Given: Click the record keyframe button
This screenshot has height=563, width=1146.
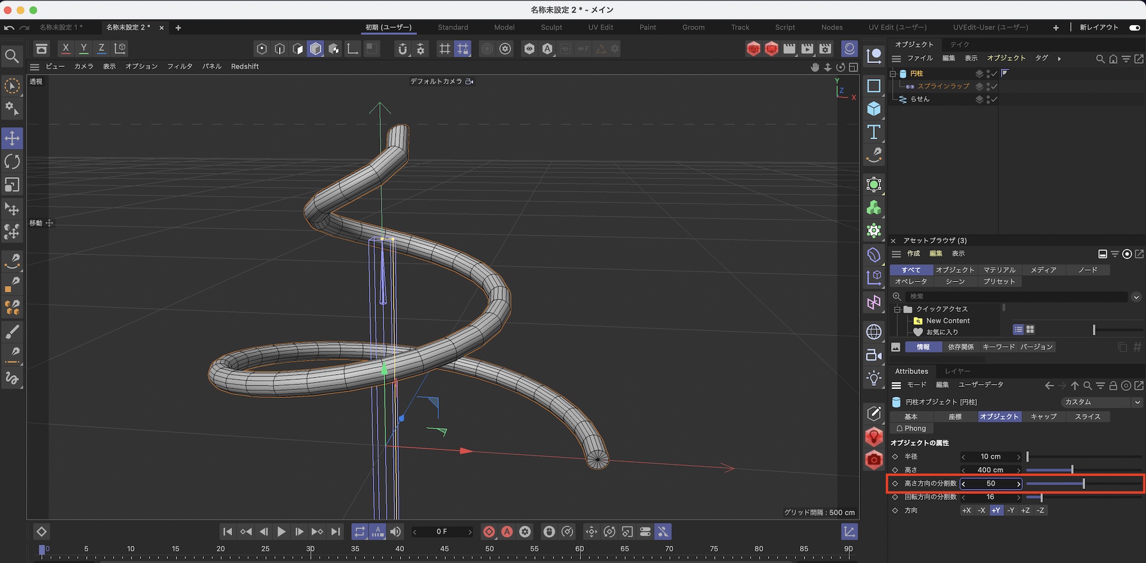Looking at the screenshot, I should coord(489,532).
